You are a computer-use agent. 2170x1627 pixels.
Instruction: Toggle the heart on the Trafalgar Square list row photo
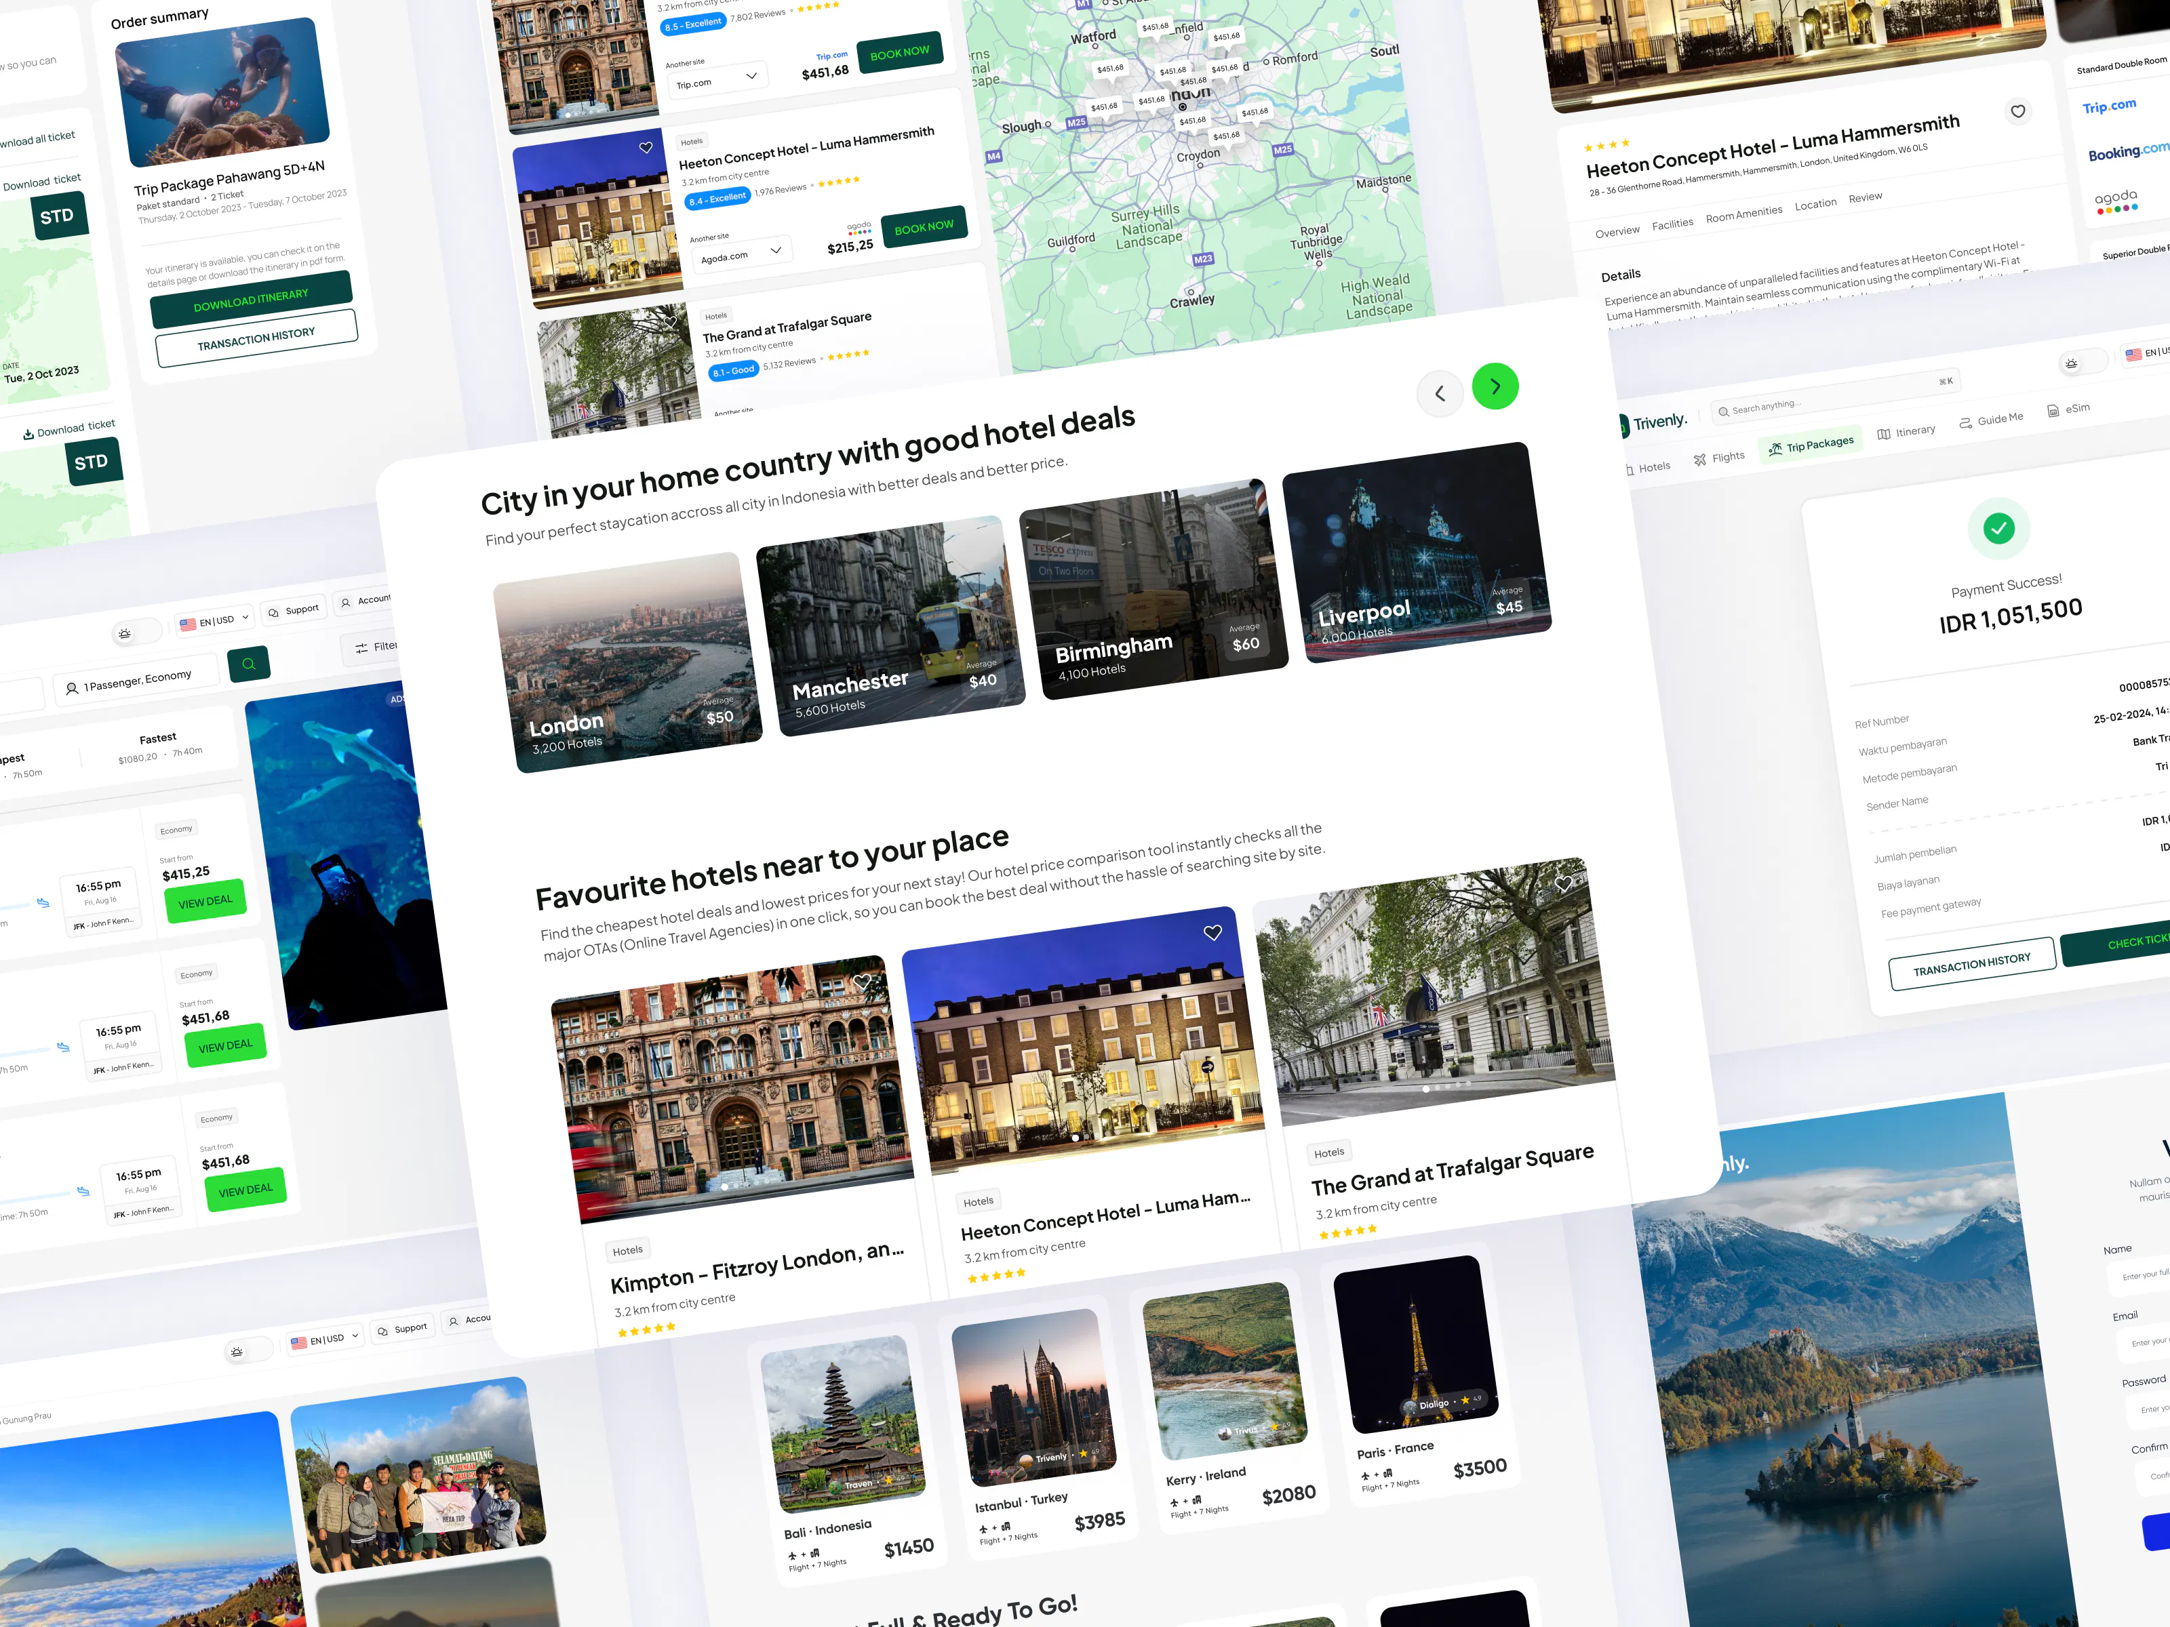[671, 322]
